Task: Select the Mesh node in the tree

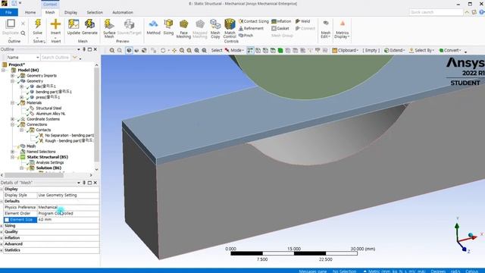Action: [x=31, y=146]
